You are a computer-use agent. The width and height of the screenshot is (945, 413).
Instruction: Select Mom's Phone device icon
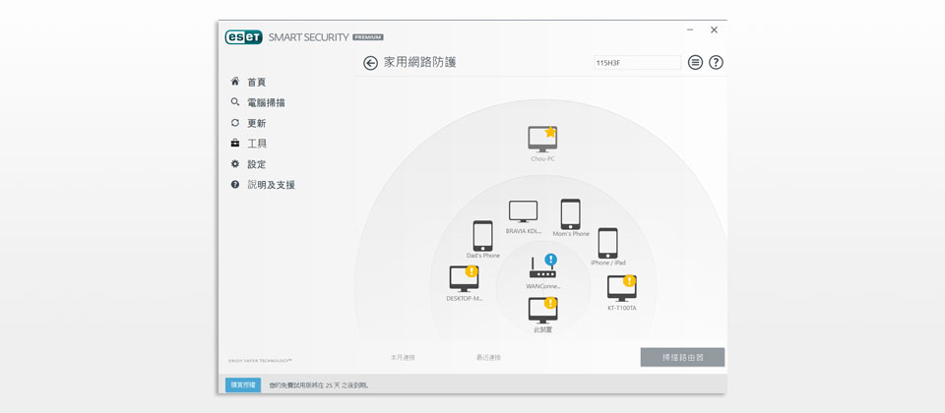[x=571, y=214]
